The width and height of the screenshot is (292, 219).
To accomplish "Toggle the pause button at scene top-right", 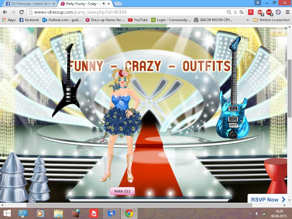I will [274, 33].
